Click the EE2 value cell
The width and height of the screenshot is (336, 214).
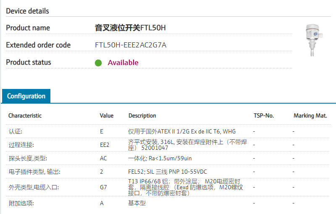105,145
